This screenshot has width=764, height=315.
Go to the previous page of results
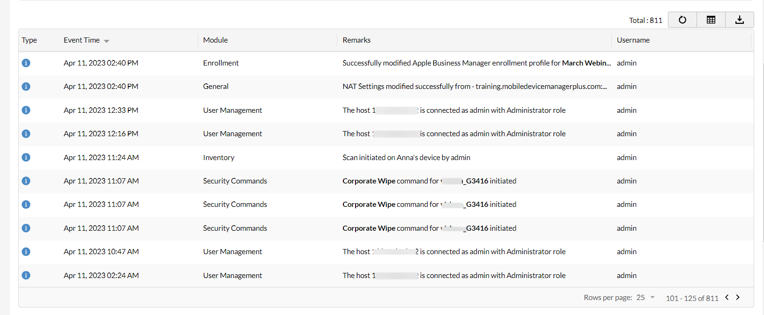pyautogui.click(x=727, y=297)
